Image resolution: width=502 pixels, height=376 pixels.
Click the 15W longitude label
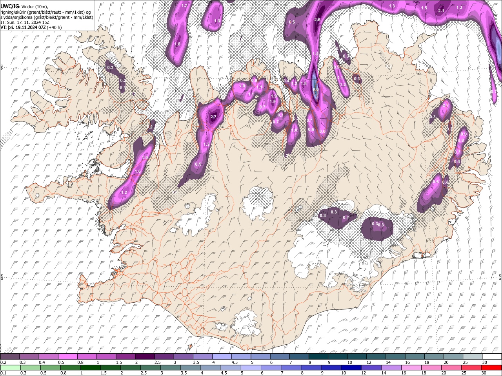416,2
